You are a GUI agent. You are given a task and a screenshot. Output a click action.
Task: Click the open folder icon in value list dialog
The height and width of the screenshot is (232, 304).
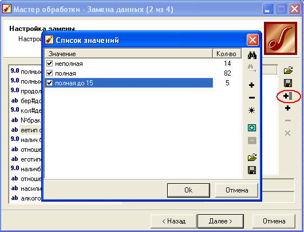coord(252,157)
